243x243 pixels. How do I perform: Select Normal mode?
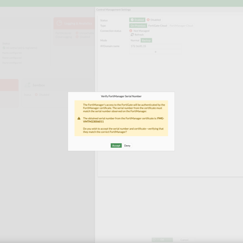point(135,40)
